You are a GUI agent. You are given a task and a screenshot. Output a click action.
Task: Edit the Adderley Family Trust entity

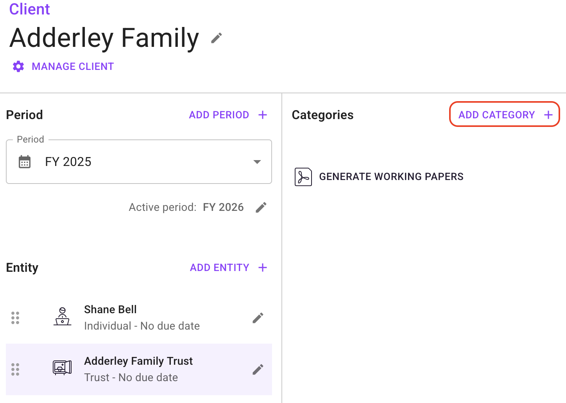[258, 369]
